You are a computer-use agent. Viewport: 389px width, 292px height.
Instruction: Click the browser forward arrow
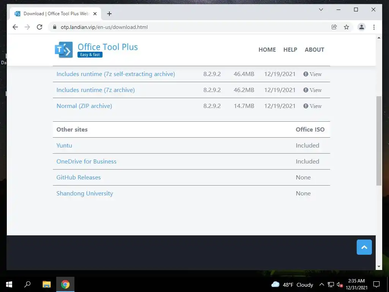[x=27, y=27]
